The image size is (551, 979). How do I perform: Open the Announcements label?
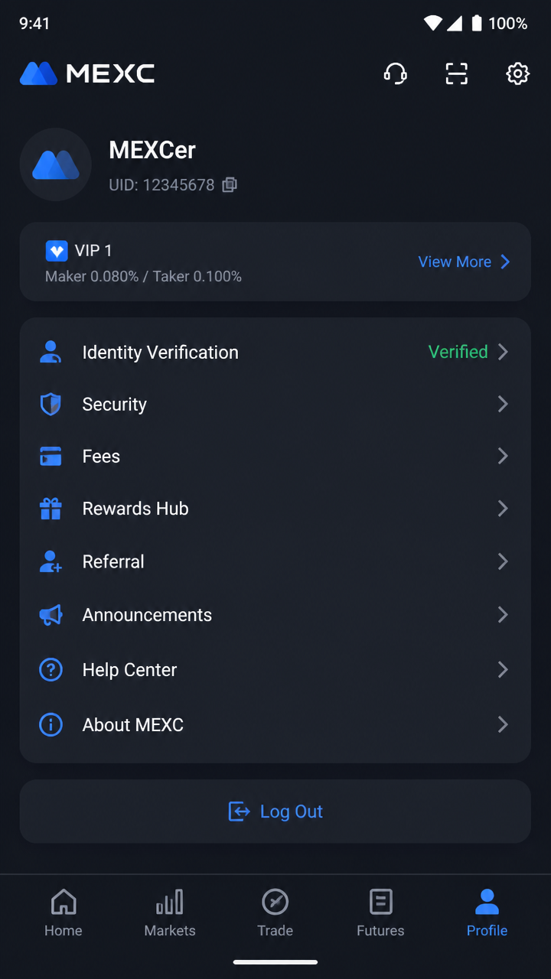pyautogui.click(x=147, y=615)
